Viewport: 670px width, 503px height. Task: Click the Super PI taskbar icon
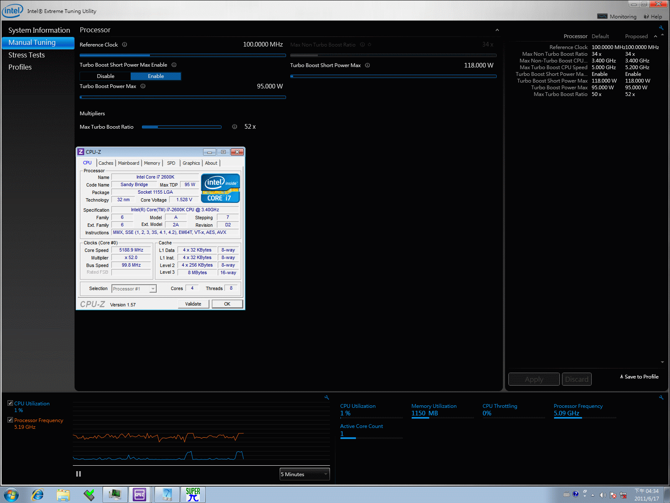(193, 495)
